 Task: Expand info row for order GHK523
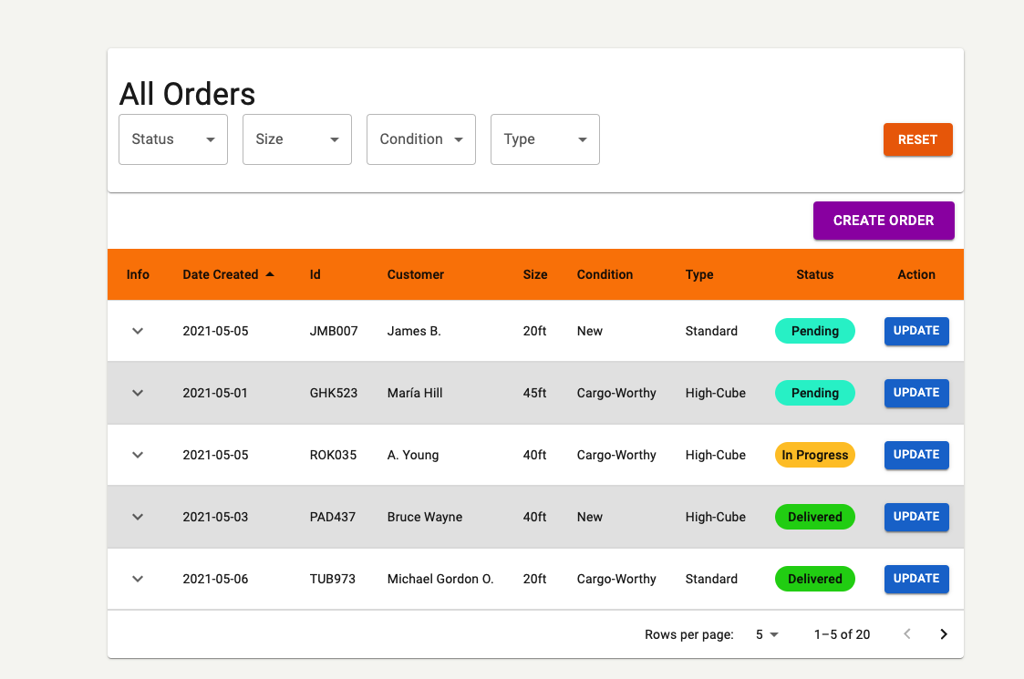coord(137,393)
